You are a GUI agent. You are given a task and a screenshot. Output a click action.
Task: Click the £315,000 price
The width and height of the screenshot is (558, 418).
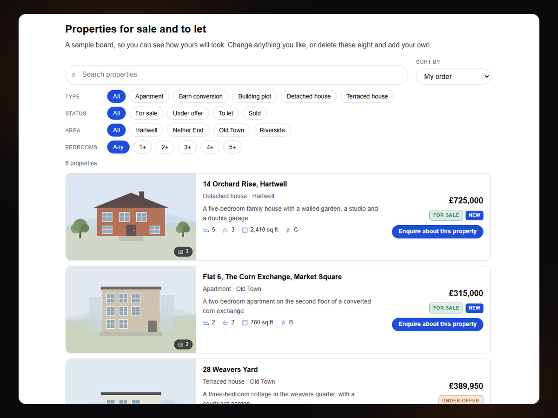pyautogui.click(x=466, y=294)
